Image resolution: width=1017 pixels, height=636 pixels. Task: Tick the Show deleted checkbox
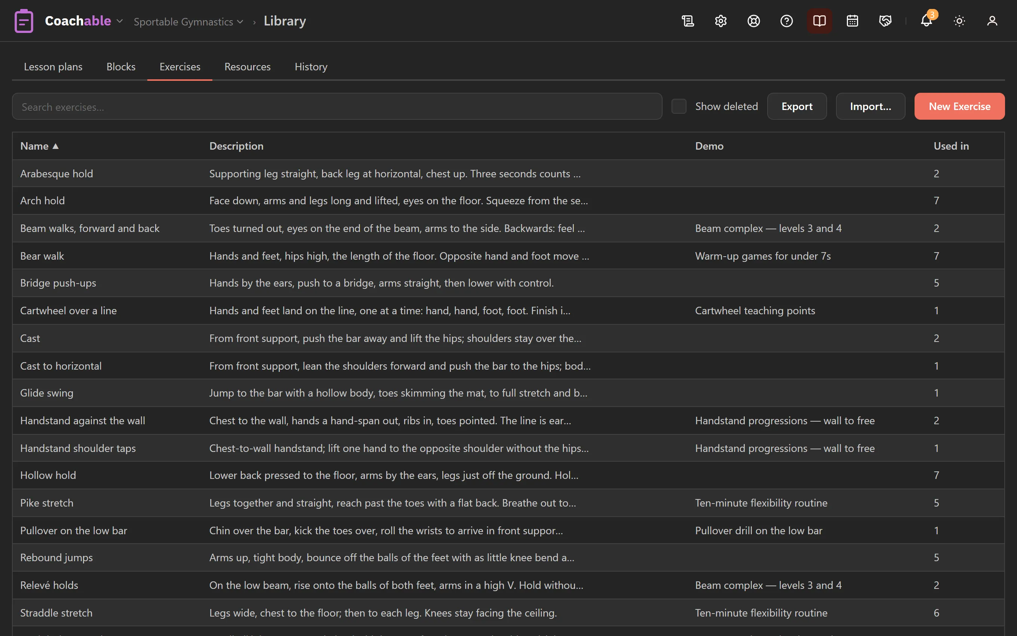[679, 106]
